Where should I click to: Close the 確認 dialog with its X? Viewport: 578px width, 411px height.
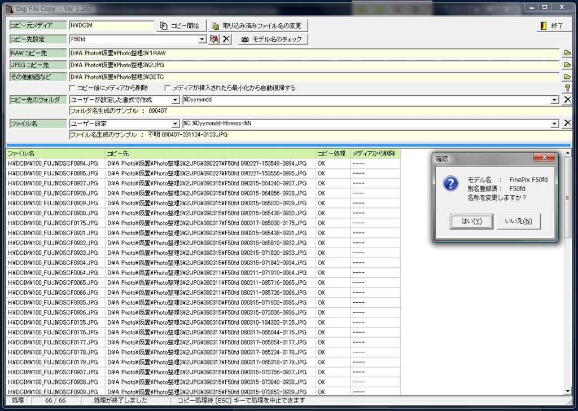click(x=544, y=157)
